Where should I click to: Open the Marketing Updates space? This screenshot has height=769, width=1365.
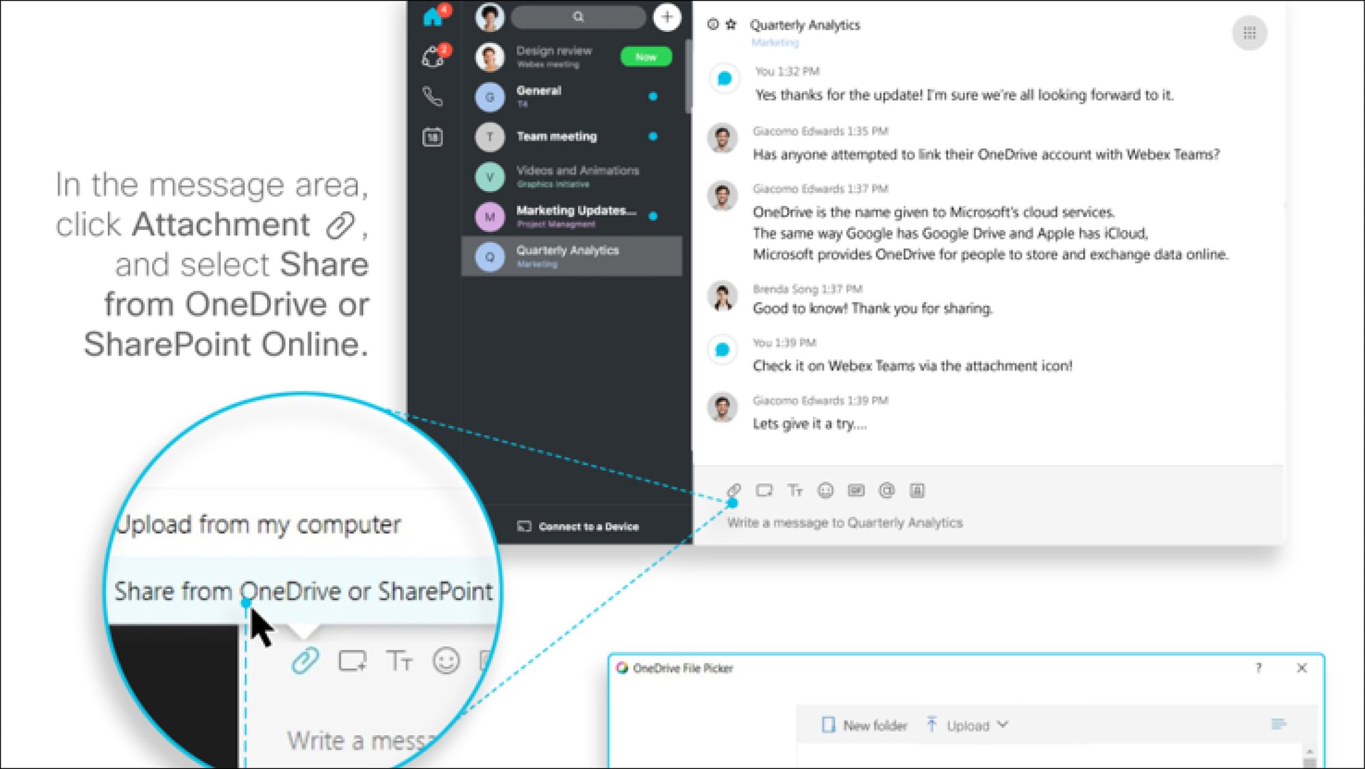pos(572,216)
